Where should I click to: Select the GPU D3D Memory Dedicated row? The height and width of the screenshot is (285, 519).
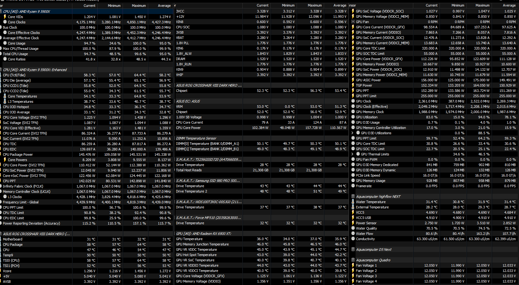click(434, 165)
